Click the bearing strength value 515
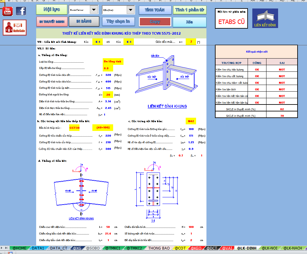Screen dimensions: 307x254 pyautogui.click(x=108, y=88)
